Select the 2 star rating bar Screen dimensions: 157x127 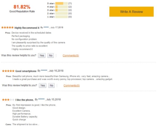(x=62, y=13)
